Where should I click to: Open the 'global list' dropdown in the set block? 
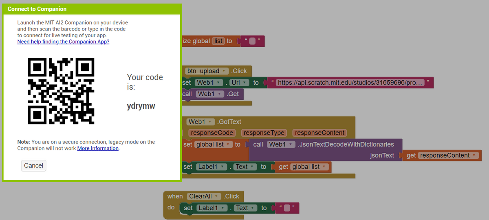click(x=229, y=145)
